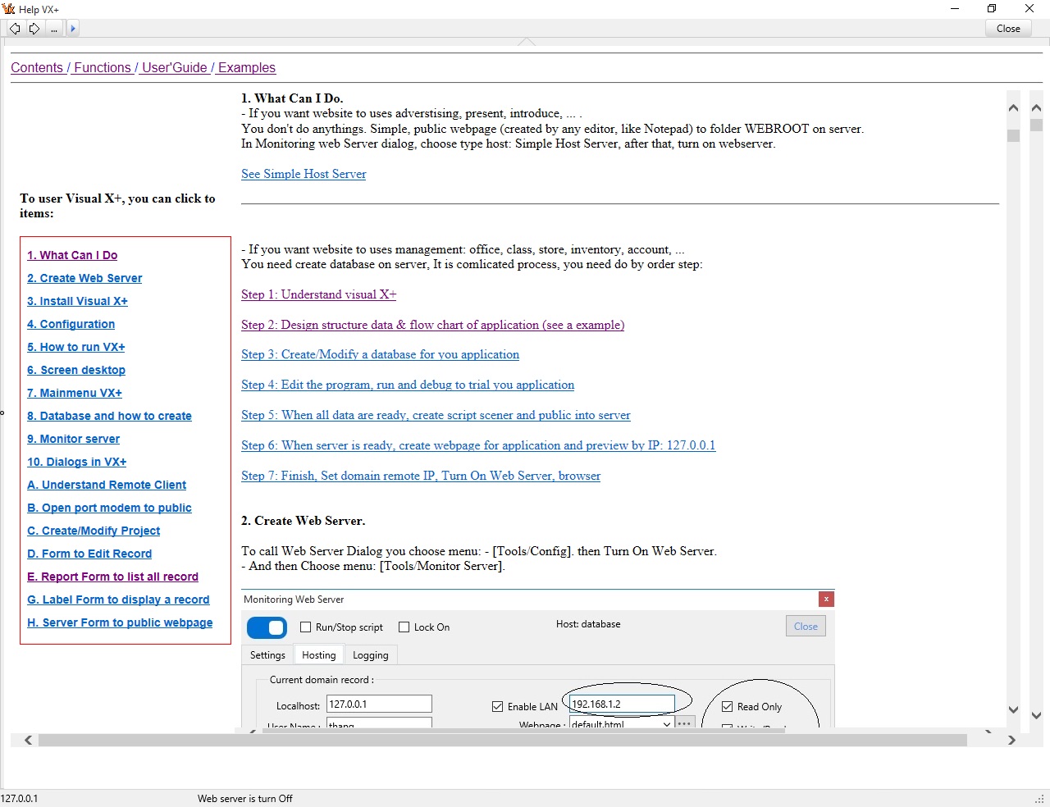Click the red X on Monitoring Web Server
This screenshot has width=1050, height=807.
tap(826, 600)
